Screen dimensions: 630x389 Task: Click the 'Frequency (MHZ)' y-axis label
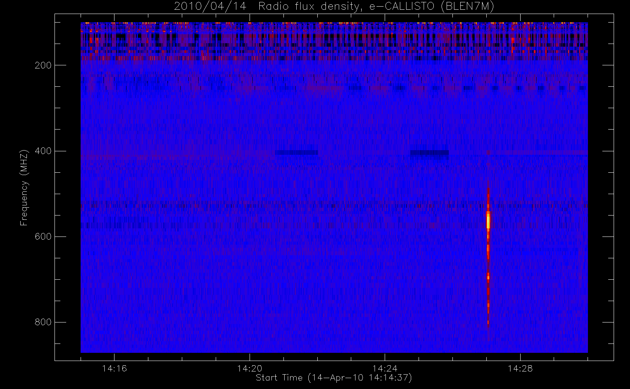pyautogui.click(x=24, y=187)
